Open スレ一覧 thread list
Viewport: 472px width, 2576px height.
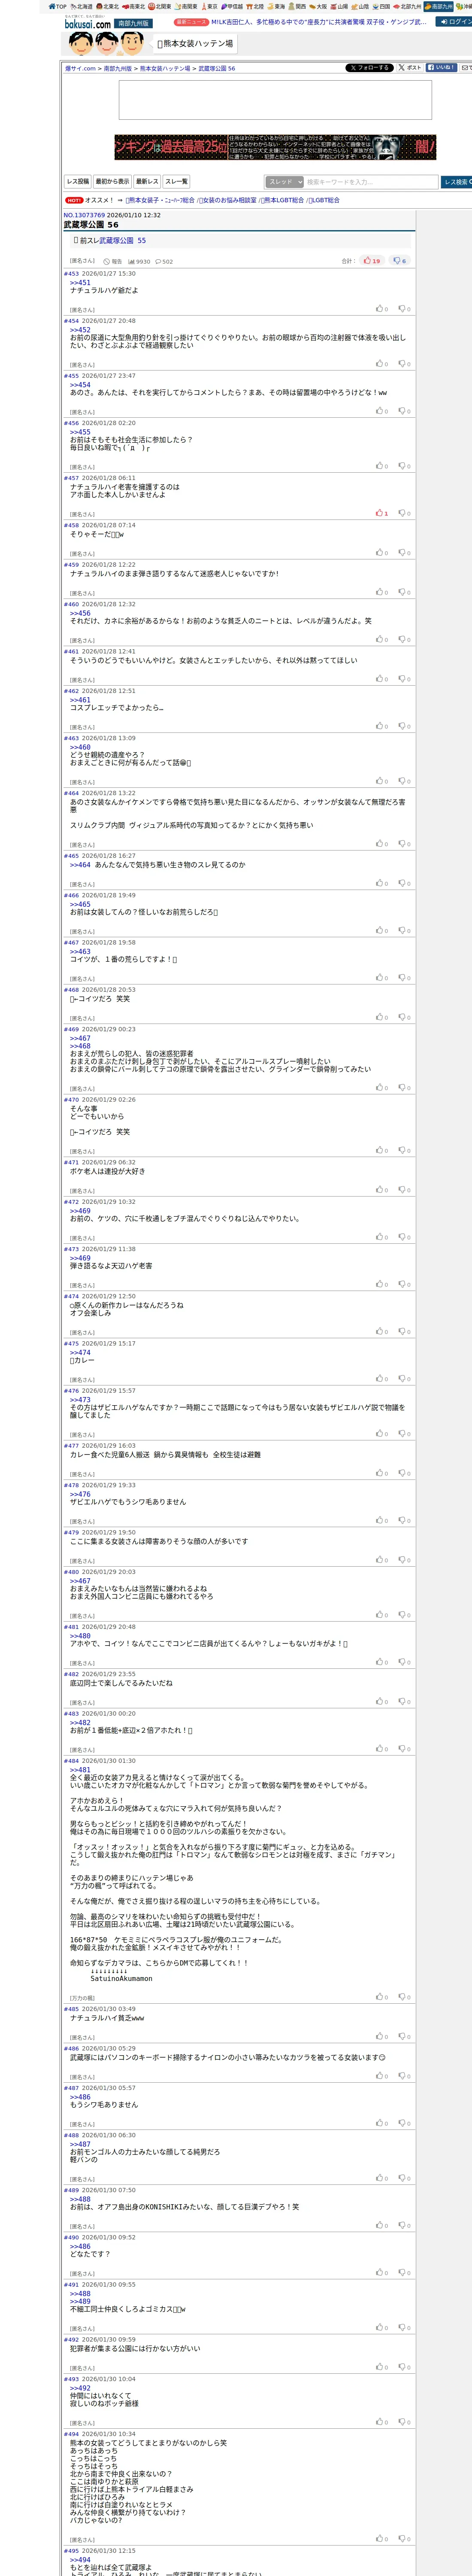(176, 182)
